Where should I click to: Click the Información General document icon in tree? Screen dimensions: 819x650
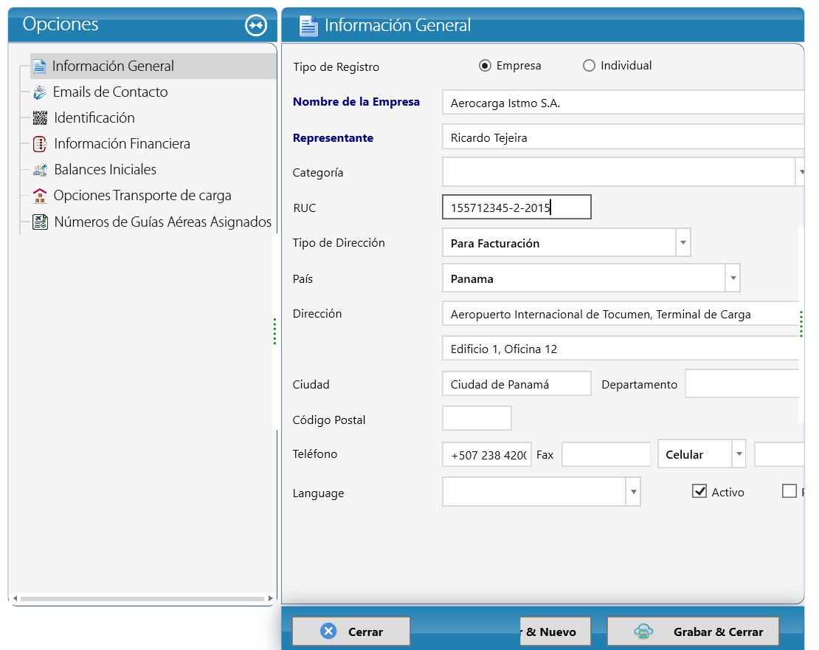click(39, 66)
